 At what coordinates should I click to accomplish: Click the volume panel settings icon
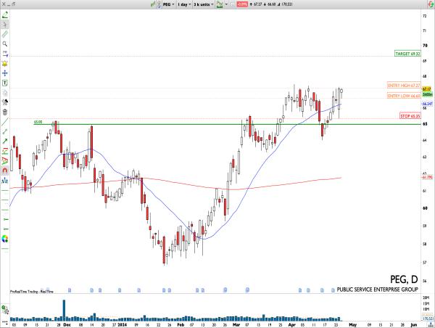point(5,309)
